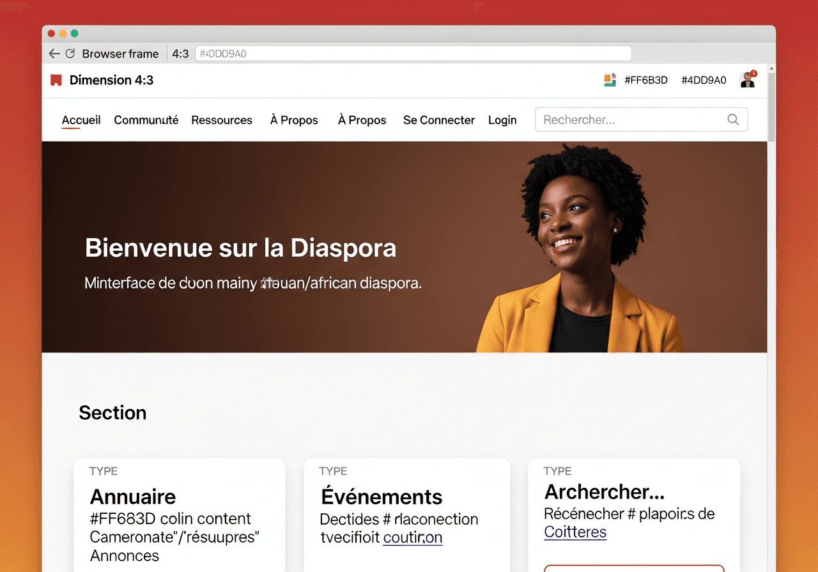Viewport: 818px width, 572px height.
Task: Click the notification badge on the avatar
Action: click(x=755, y=71)
